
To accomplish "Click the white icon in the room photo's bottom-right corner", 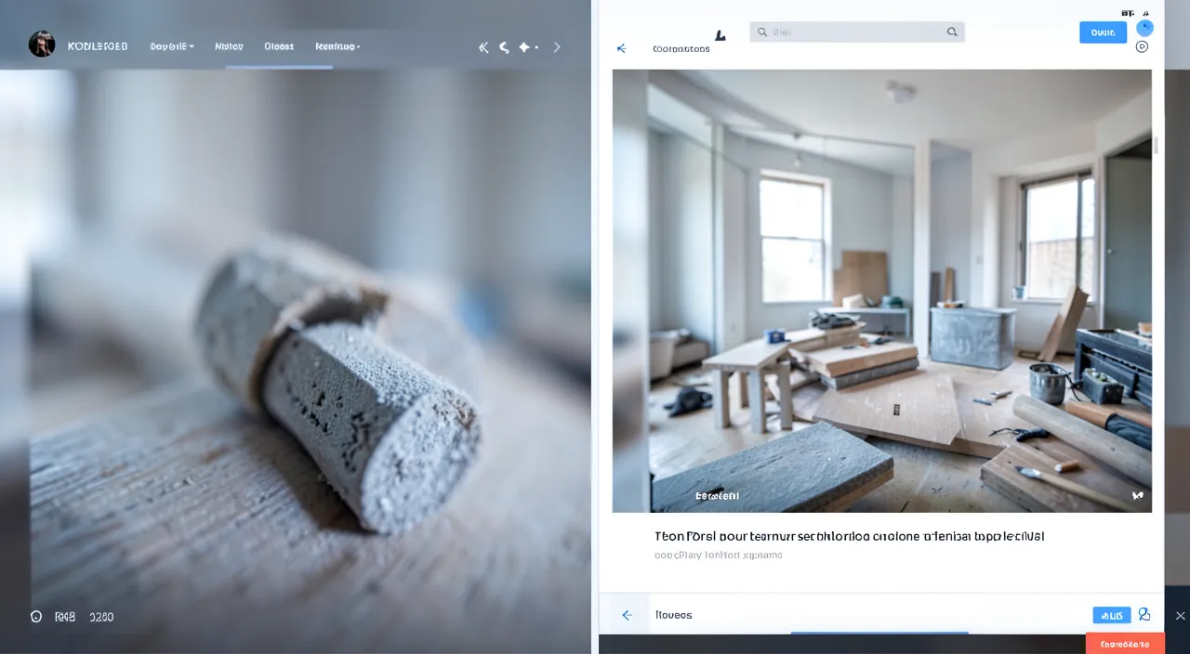I will [1137, 496].
